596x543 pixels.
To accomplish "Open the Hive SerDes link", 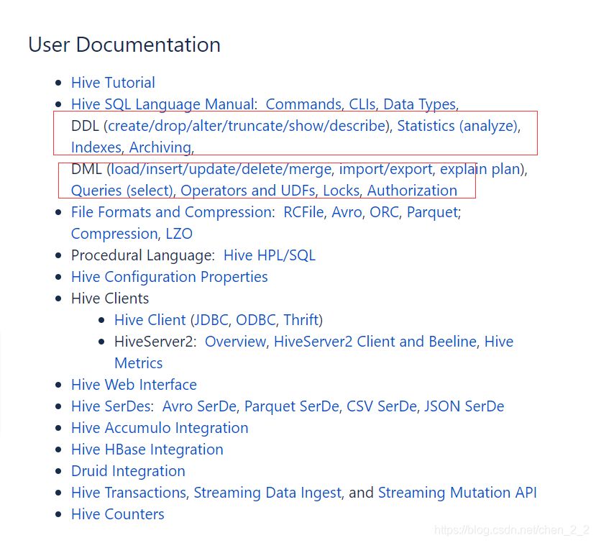I will tap(112, 406).
